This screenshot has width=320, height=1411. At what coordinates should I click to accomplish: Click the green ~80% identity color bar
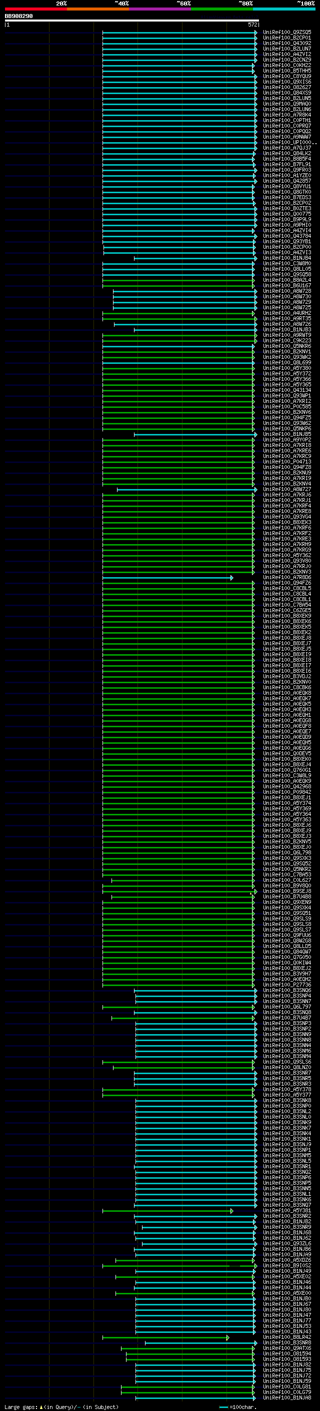click(x=222, y=9)
